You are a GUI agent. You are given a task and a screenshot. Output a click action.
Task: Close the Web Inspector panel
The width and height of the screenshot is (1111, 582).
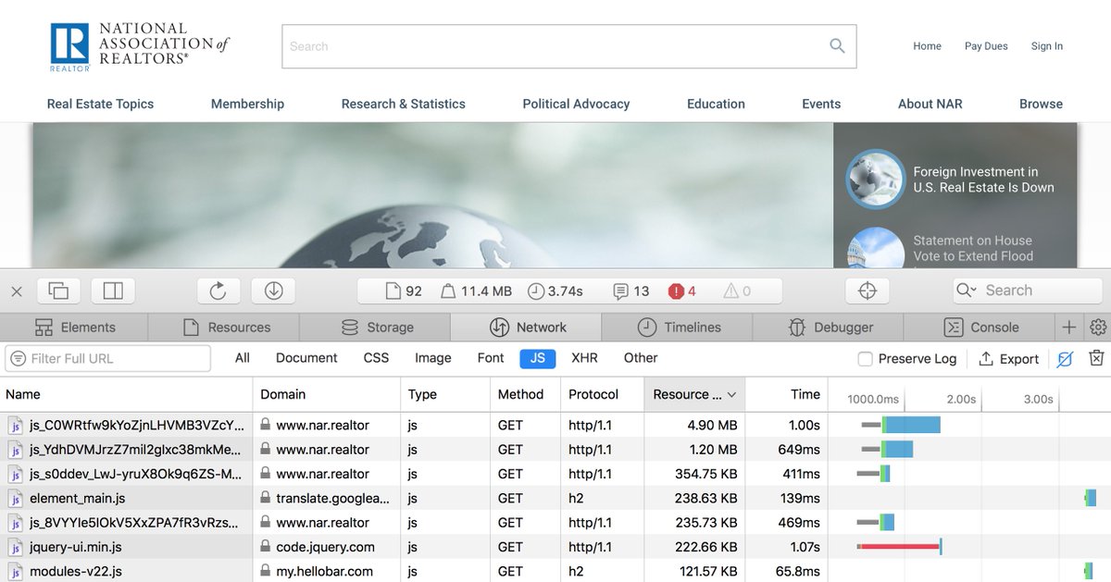point(17,291)
